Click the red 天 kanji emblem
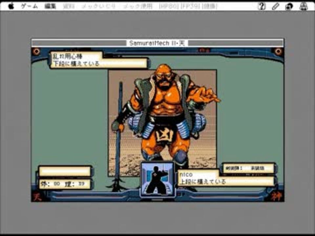 [37, 196]
